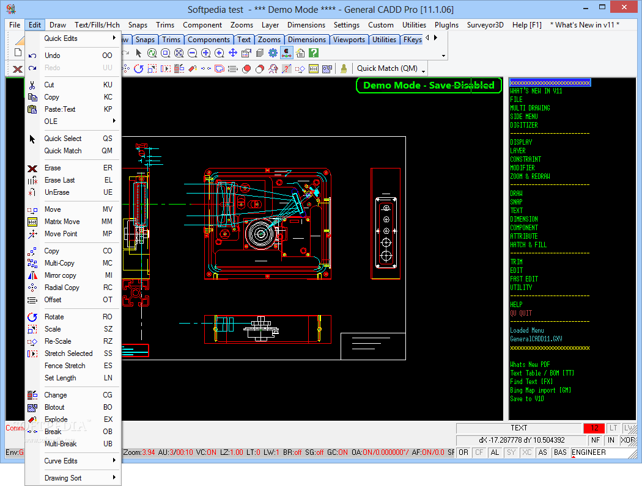This screenshot has height=486, width=642.
Task: Click the Offset lines icon in the edit toolbar
Action: click(x=233, y=68)
